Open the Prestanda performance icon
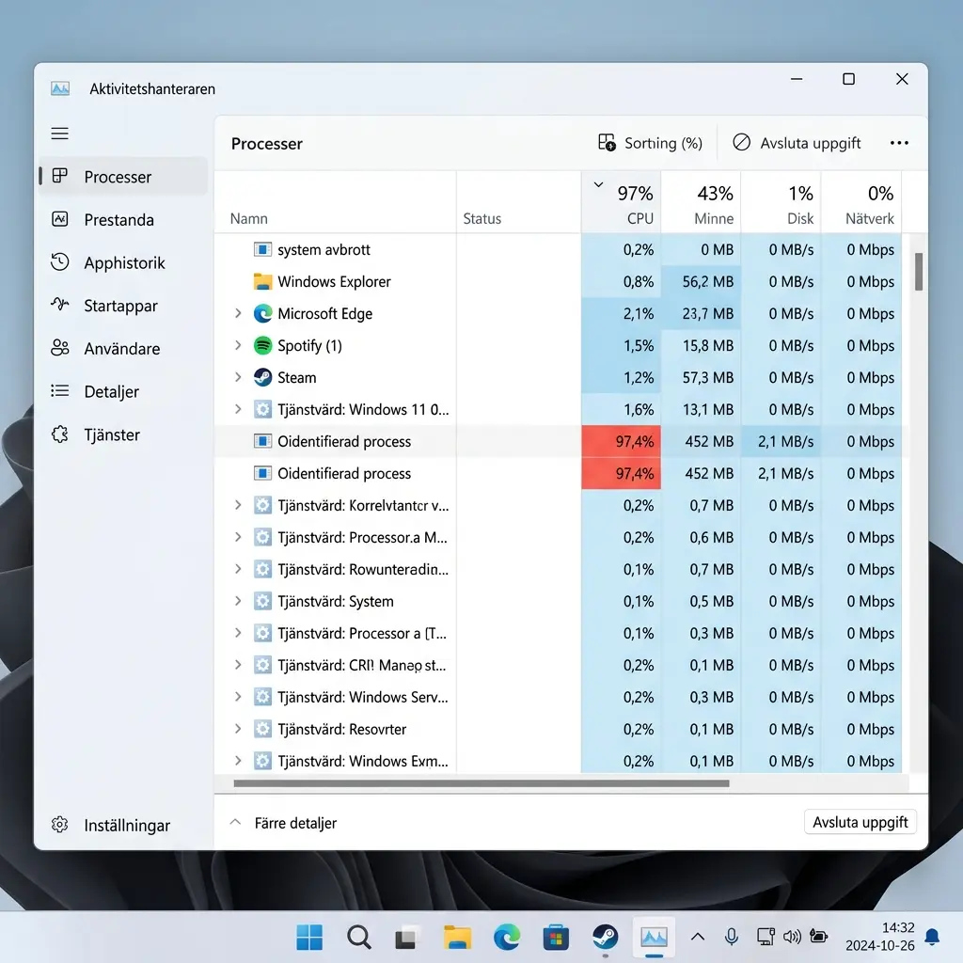Image resolution: width=963 pixels, height=963 pixels. pos(59,219)
